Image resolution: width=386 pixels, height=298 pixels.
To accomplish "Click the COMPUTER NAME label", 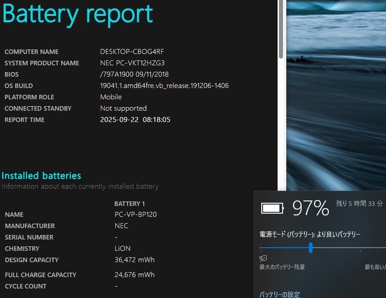I will point(31,52).
